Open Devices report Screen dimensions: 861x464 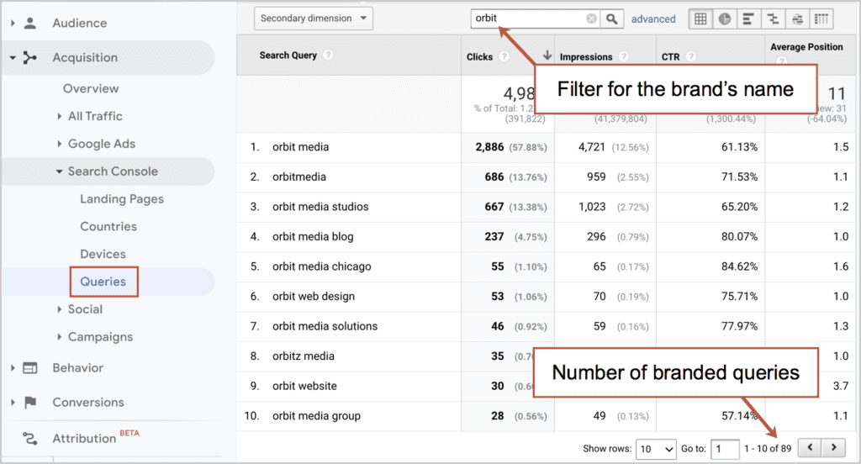(103, 254)
